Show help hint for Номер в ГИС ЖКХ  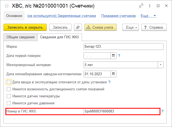pos(163,111)
